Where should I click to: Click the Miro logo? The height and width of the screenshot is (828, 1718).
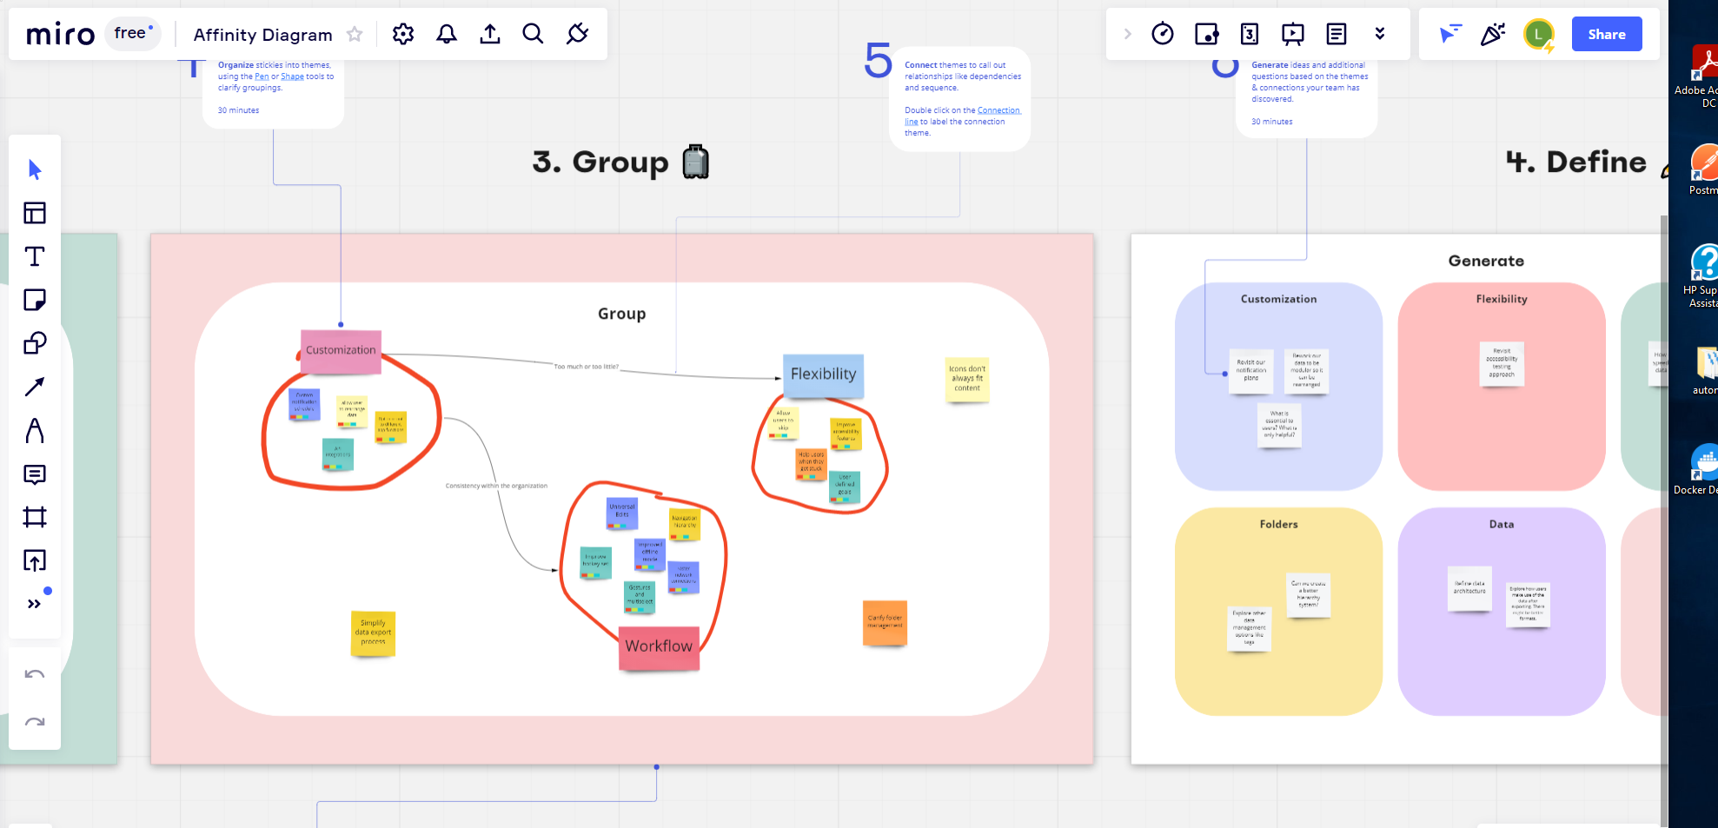[60, 35]
